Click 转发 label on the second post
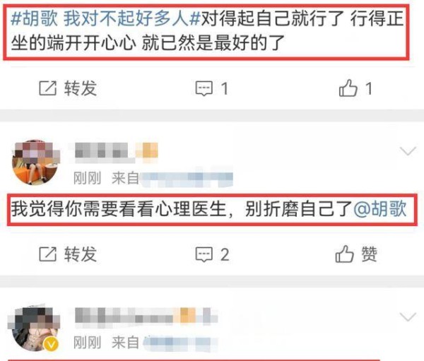The width and height of the screenshot is (424, 361). (x=81, y=254)
